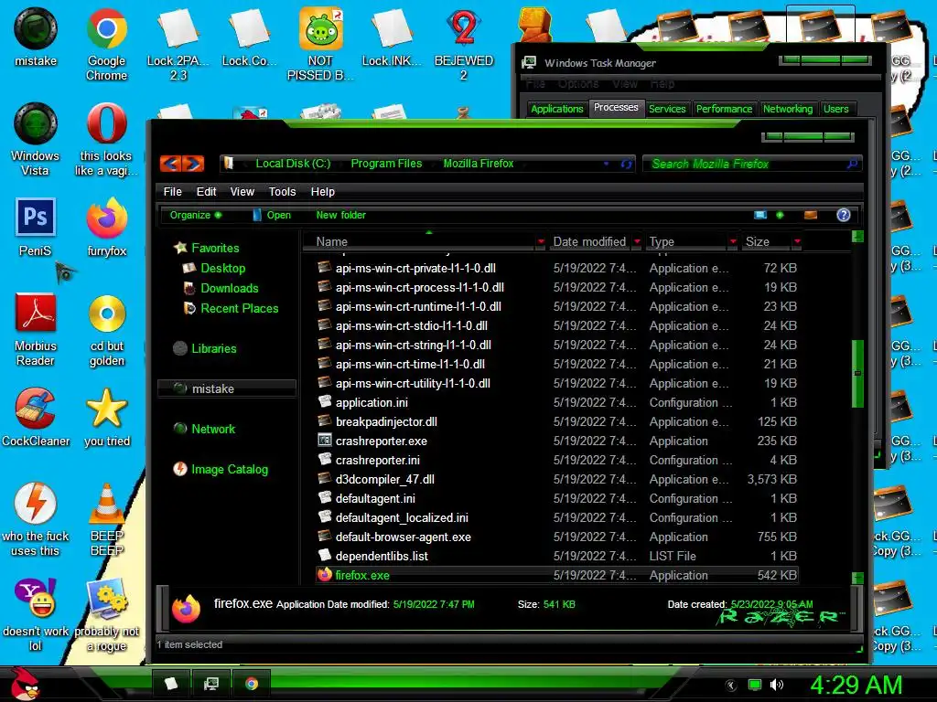
Task: Click the network monitor tray icon
Action: coord(755,685)
